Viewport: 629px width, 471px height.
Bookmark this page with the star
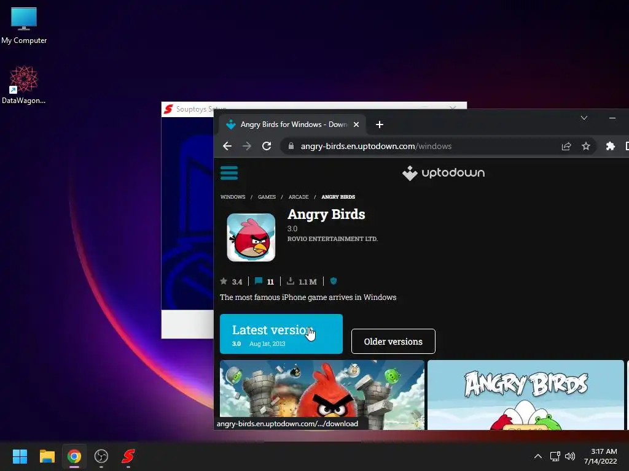click(x=585, y=146)
